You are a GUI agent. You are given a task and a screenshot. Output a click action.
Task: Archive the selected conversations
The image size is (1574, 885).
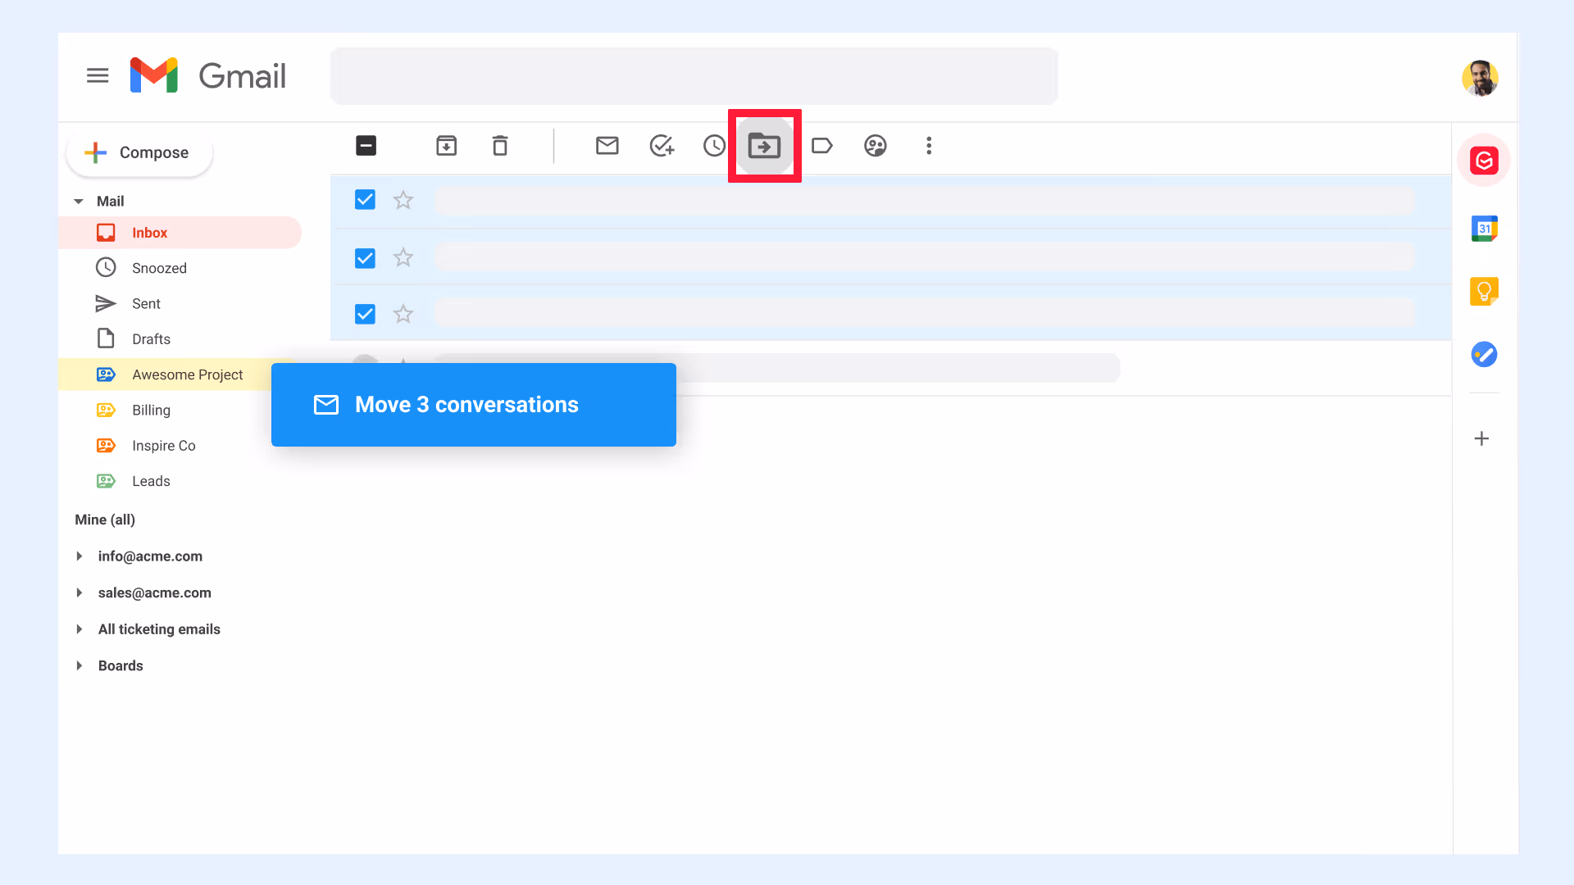coord(446,146)
